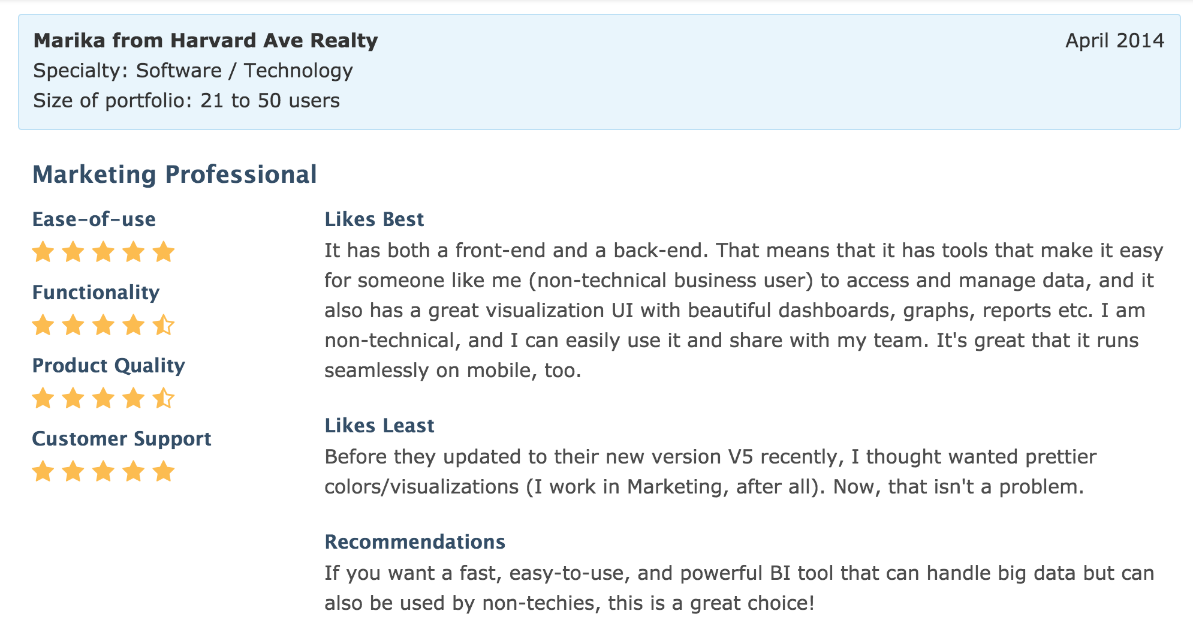Viewport: 1193px width, 632px height.
Task: Click the third Functionality star
Action: tap(103, 326)
